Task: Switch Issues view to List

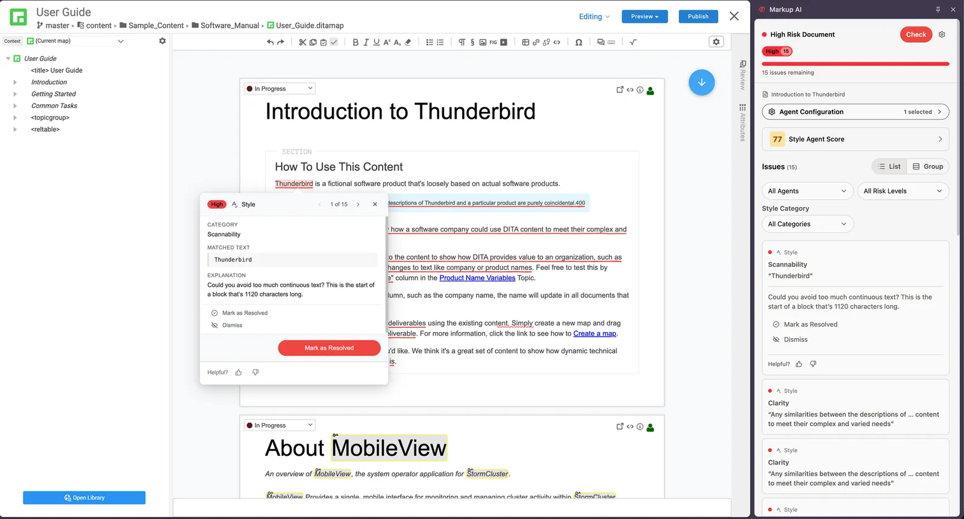Action: click(x=889, y=166)
